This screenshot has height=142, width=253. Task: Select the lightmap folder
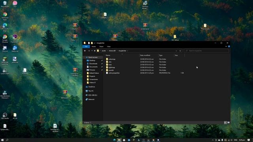click(x=111, y=67)
